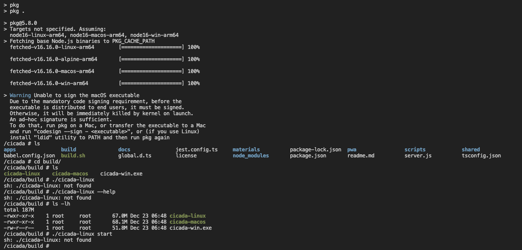Viewport: 522px width, 250px height.
Task: Click the build.sh script name
Action: coord(72,155)
